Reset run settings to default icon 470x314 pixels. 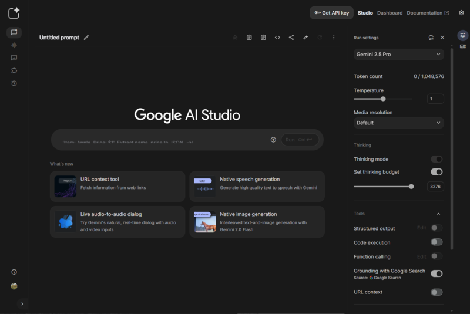pyautogui.click(x=431, y=38)
